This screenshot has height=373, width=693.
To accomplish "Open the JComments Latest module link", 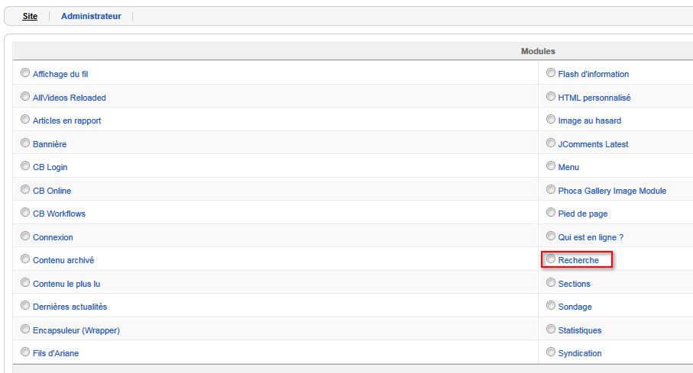I will point(593,144).
